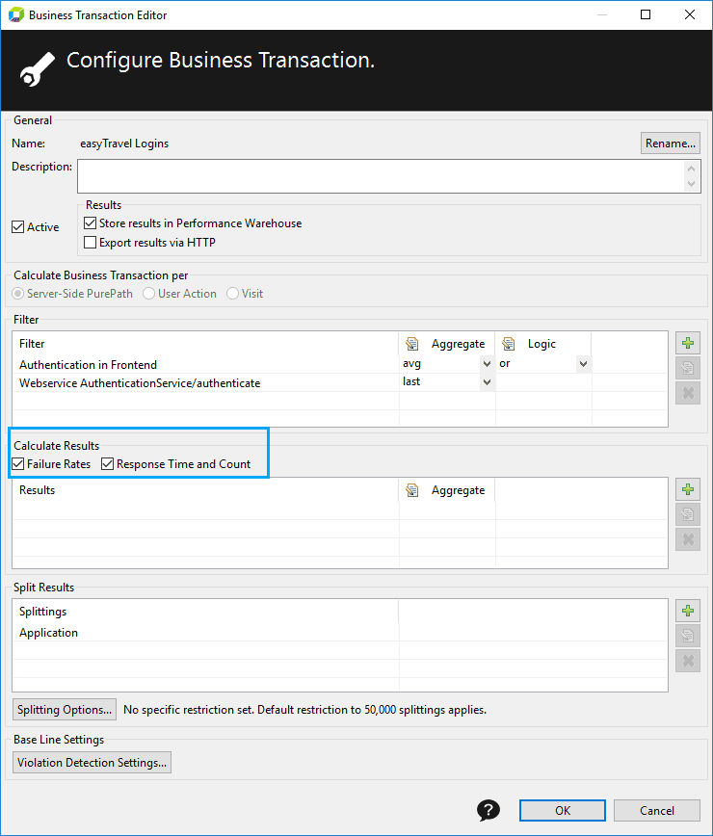Open last aggregate dropdown for Webservice row
This screenshot has height=836, width=713.
[487, 381]
